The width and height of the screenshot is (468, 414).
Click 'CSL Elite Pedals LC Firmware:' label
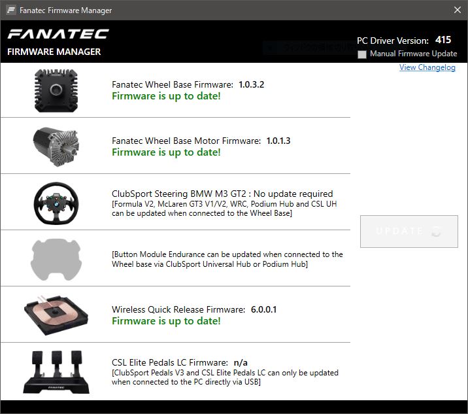pyautogui.click(x=170, y=362)
